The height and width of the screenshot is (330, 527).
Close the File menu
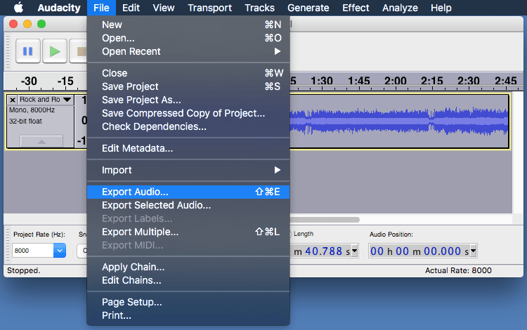point(101,8)
